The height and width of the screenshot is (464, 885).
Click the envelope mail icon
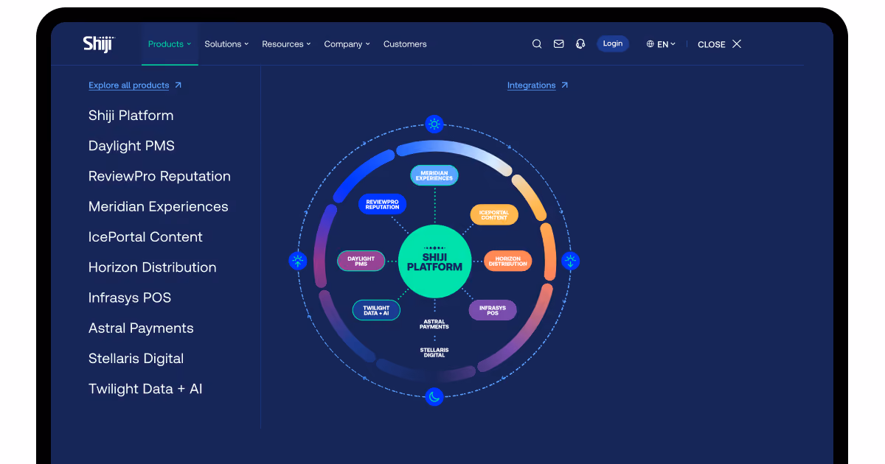(x=558, y=44)
